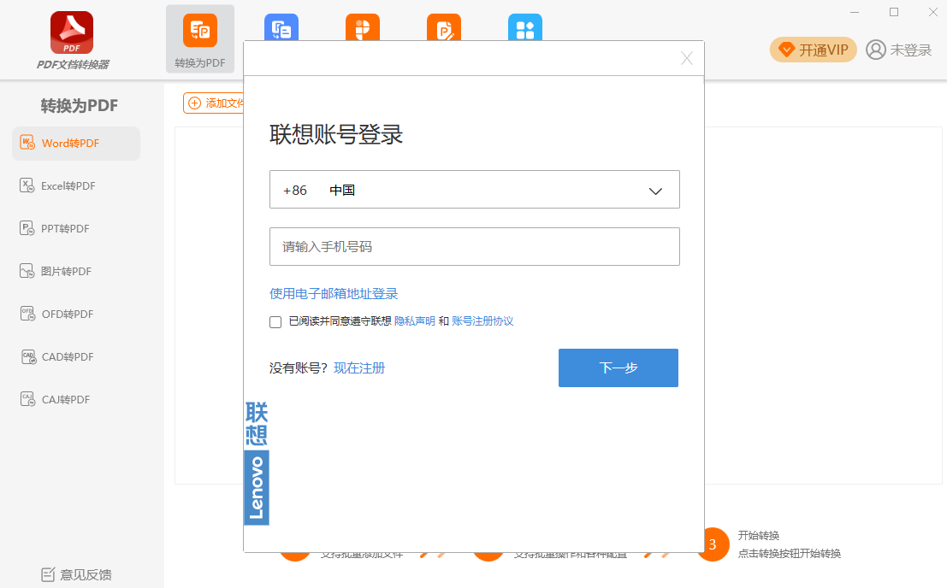Image resolution: width=947 pixels, height=588 pixels.
Task: Open the fourth orange PDF edit toolbar icon
Action: tap(444, 27)
